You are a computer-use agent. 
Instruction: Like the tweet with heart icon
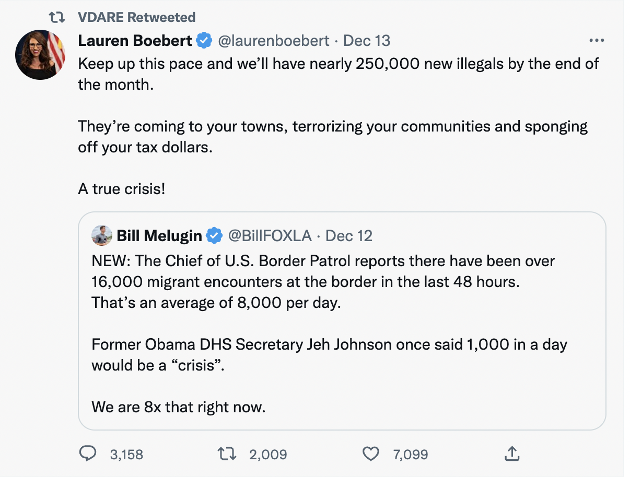(370, 454)
